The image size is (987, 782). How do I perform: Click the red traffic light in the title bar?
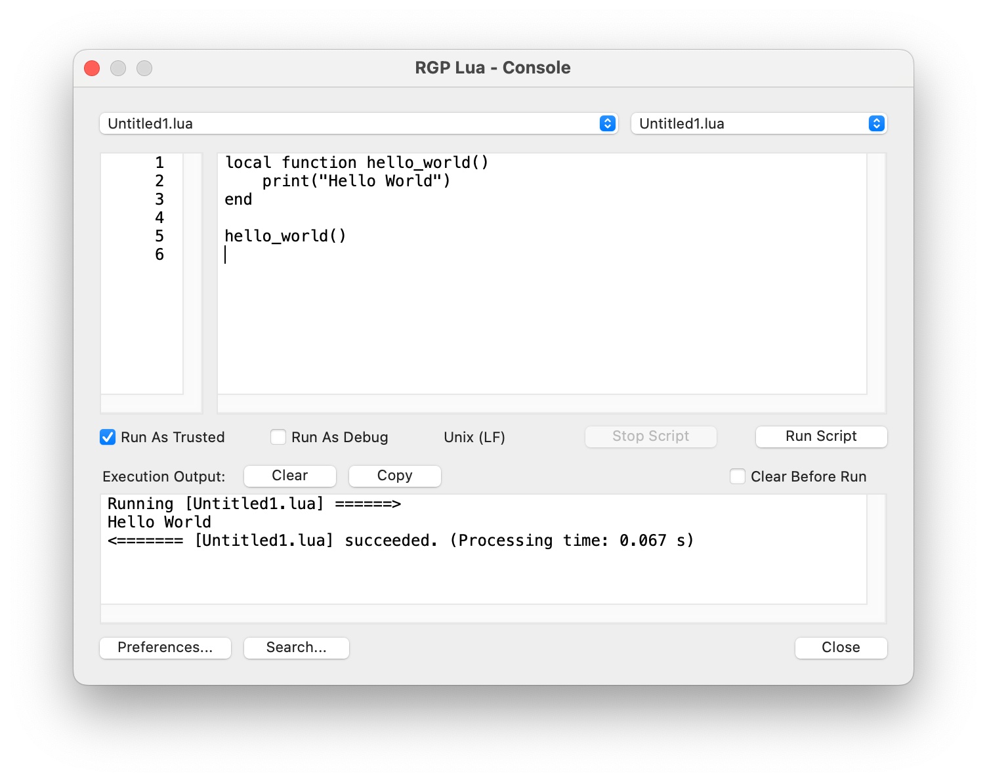(91, 68)
